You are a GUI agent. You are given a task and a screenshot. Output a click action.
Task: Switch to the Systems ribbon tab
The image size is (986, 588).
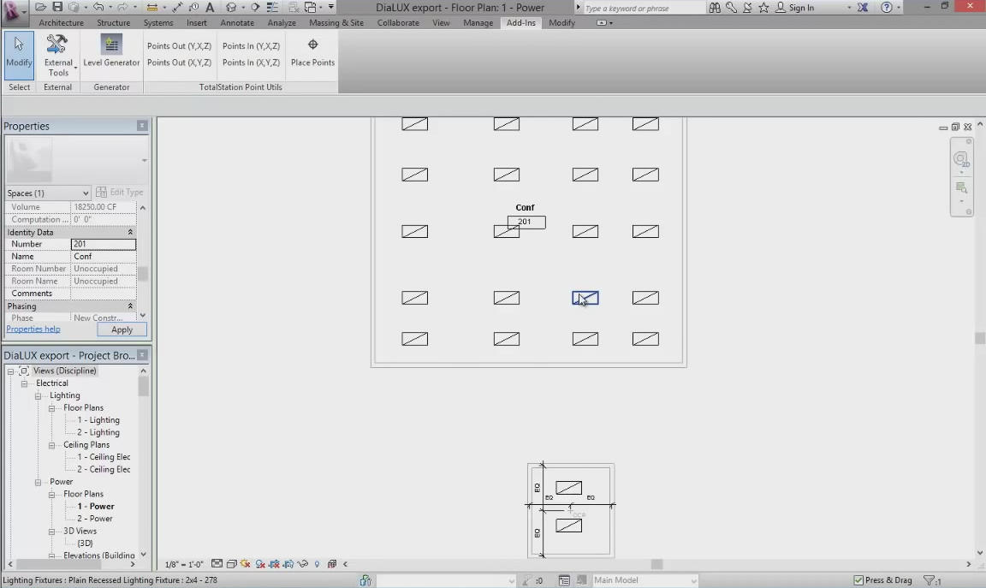pyautogui.click(x=157, y=22)
